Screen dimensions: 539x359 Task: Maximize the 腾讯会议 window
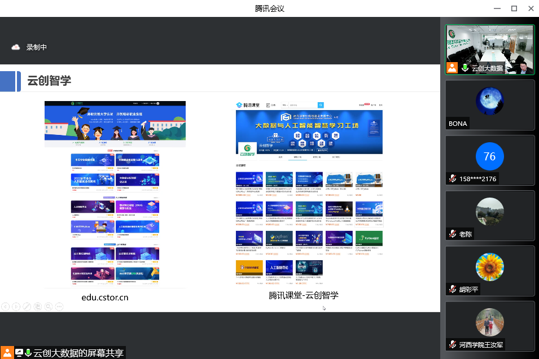514,8
